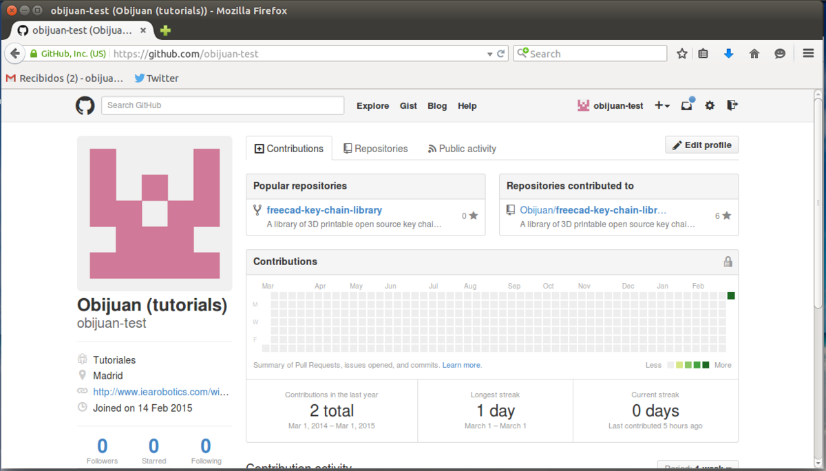Open freecad-key-chain-library popular repository link
The height and width of the screenshot is (471, 826).
click(324, 210)
